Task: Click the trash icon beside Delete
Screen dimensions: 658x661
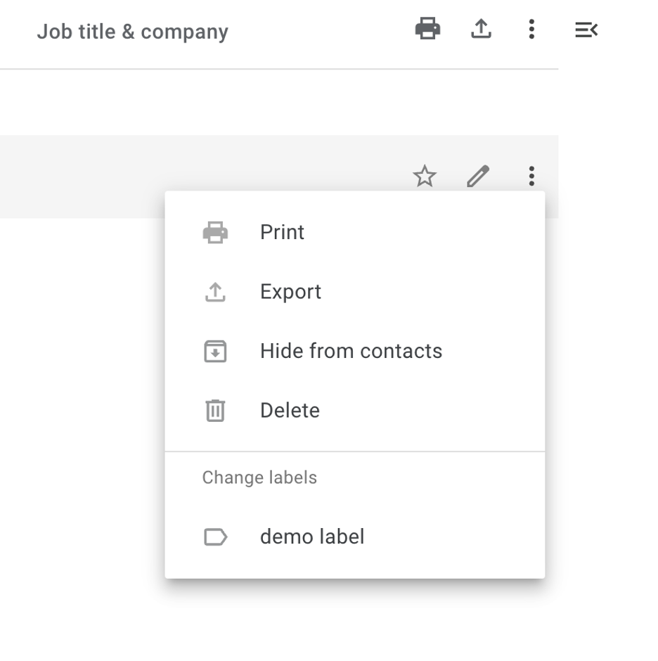Action: tap(214, 411)
